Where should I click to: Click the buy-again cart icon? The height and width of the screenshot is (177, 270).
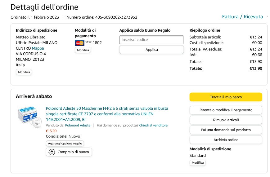52,152
